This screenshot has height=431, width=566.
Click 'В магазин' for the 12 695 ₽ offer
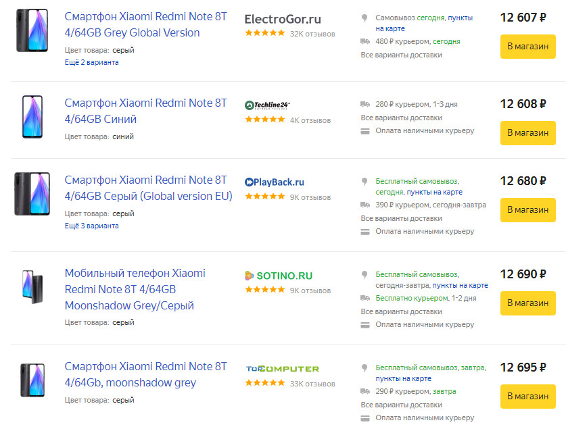pos(527,396)
